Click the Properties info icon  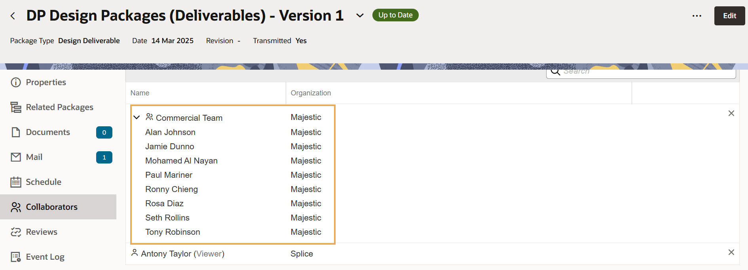16,82
